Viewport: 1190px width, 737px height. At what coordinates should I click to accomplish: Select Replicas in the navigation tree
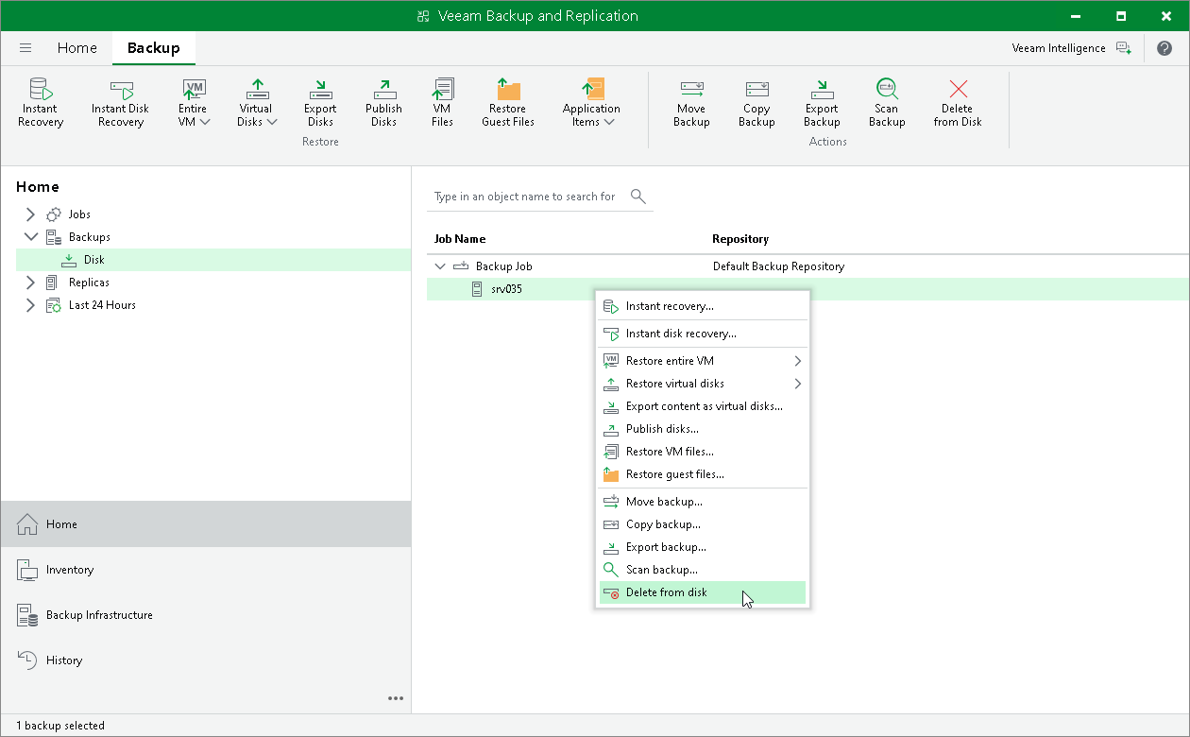89,283
